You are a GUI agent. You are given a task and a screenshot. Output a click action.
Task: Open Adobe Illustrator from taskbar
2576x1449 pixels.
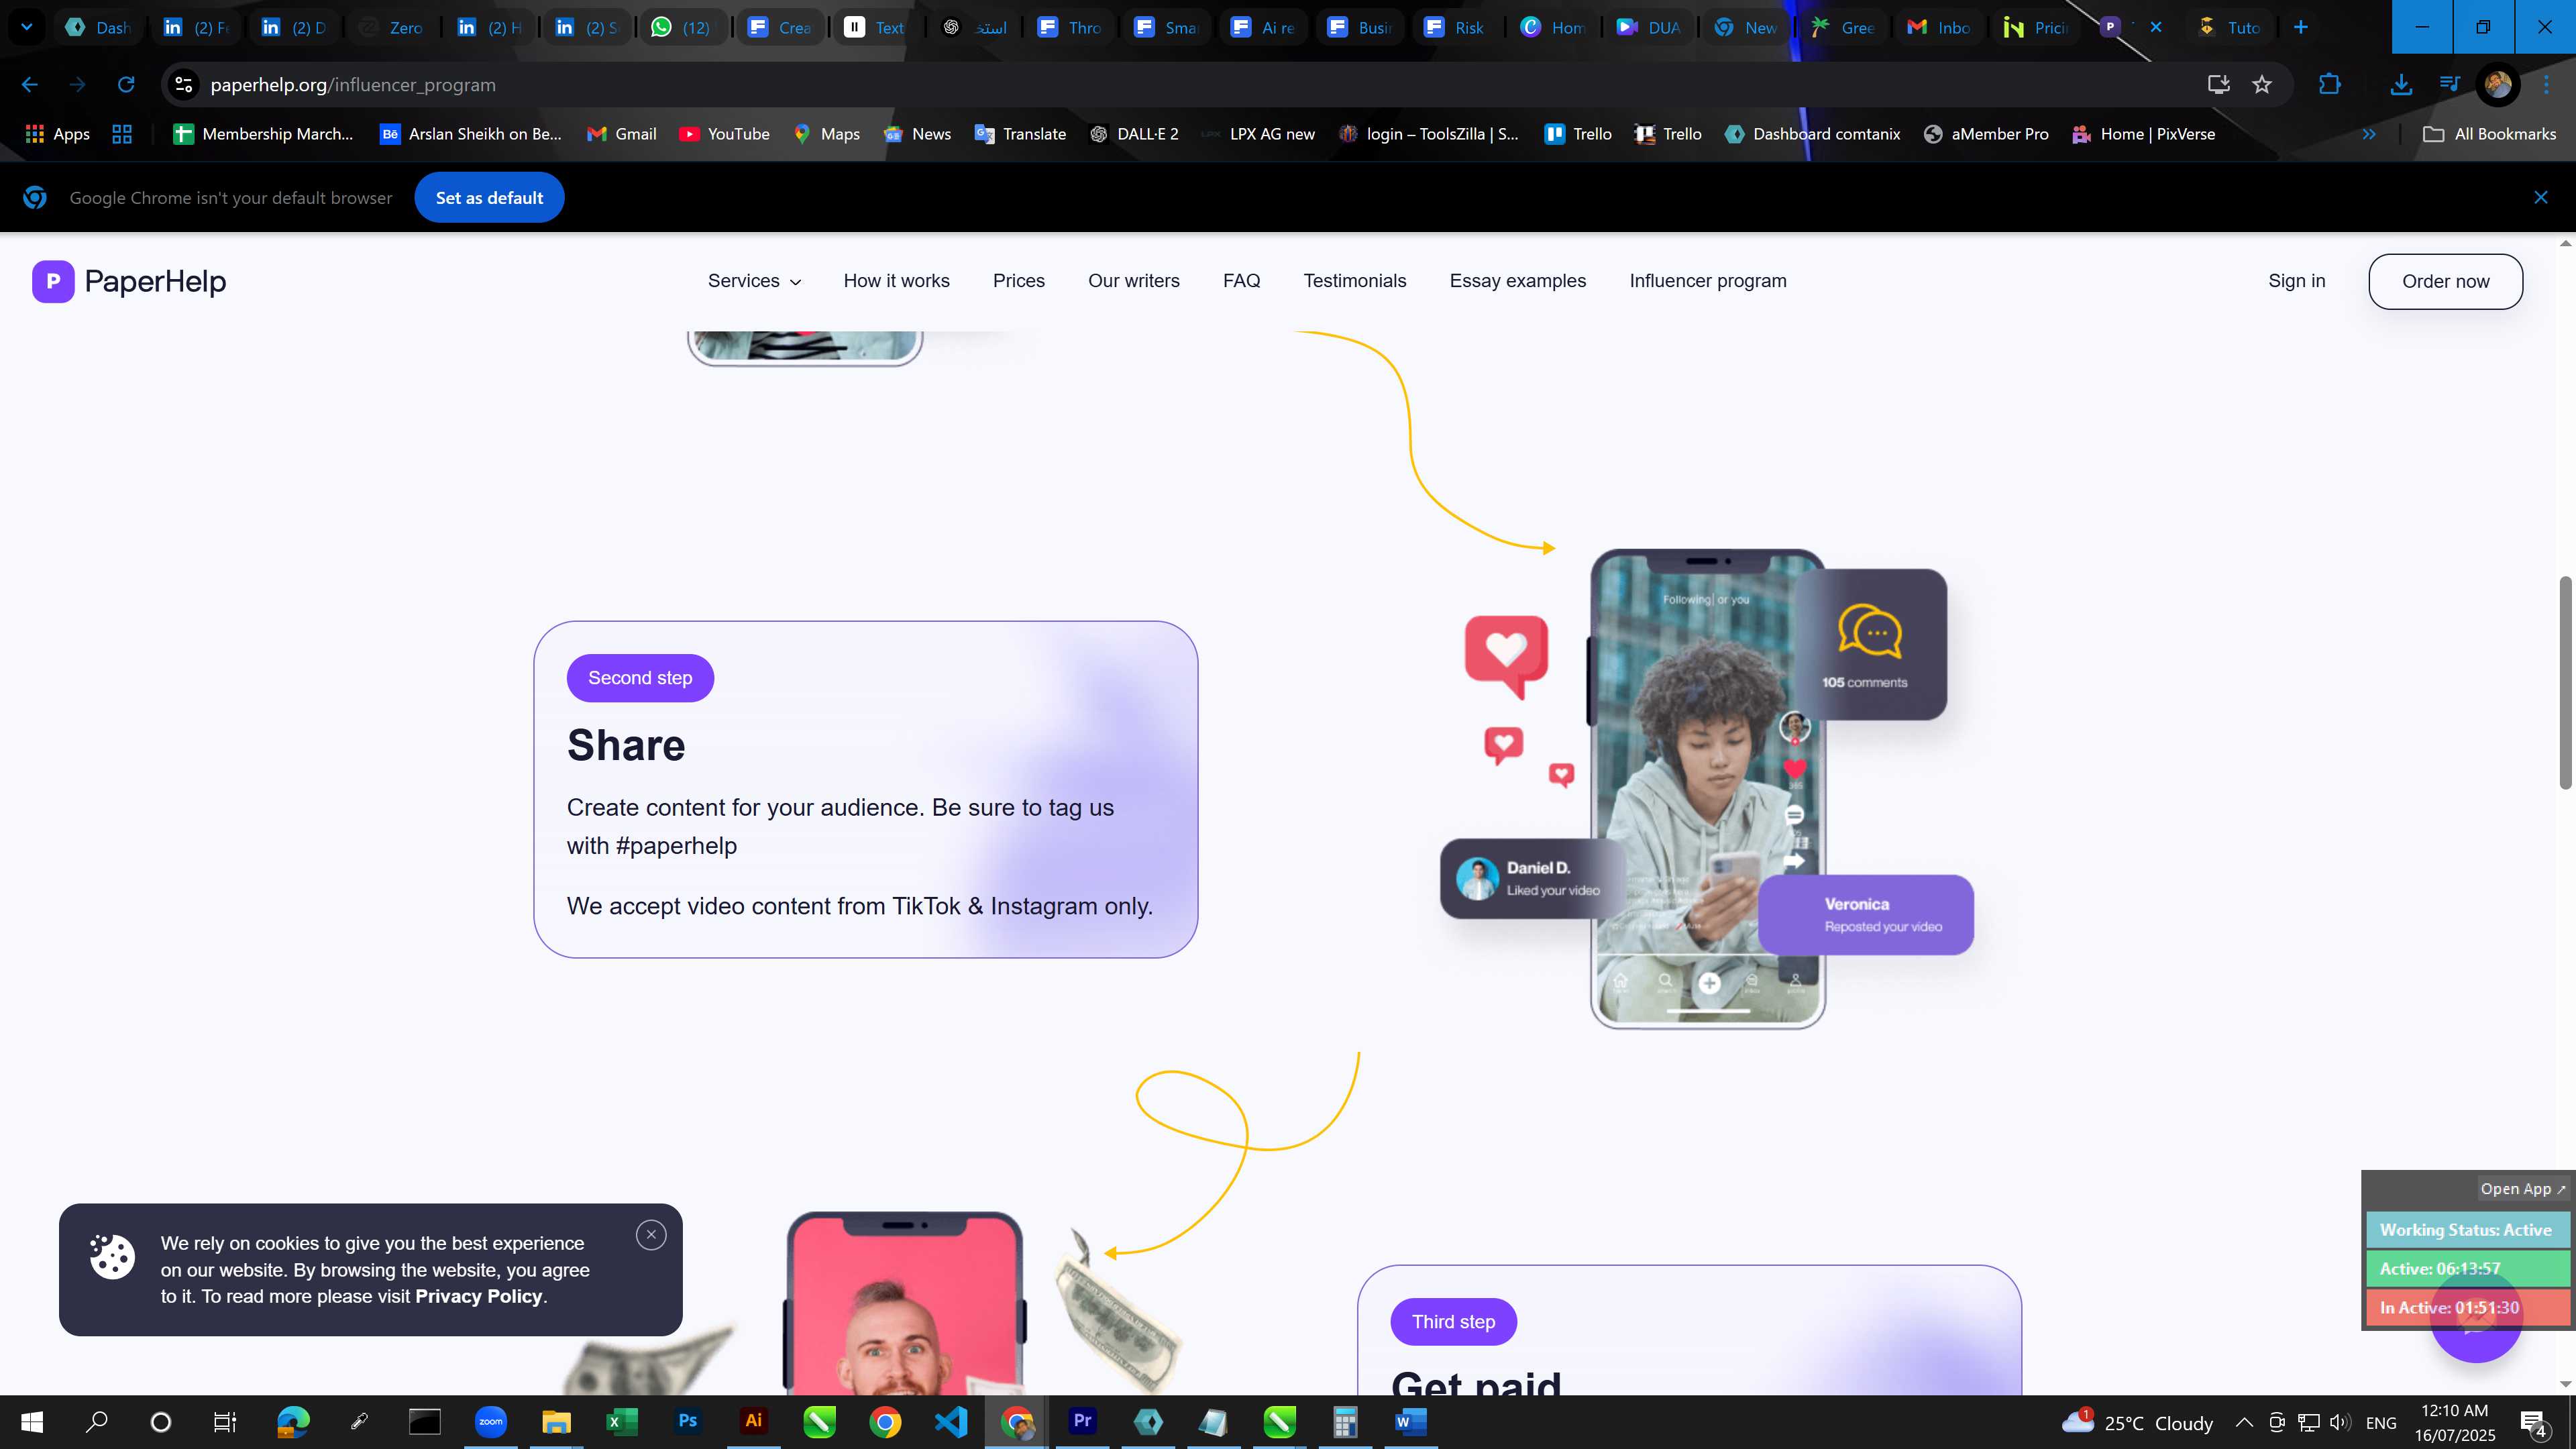pos(753,1422)
